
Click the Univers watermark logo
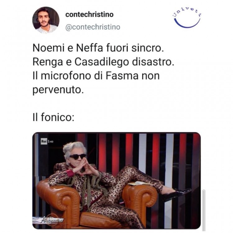tap(187, 17)
